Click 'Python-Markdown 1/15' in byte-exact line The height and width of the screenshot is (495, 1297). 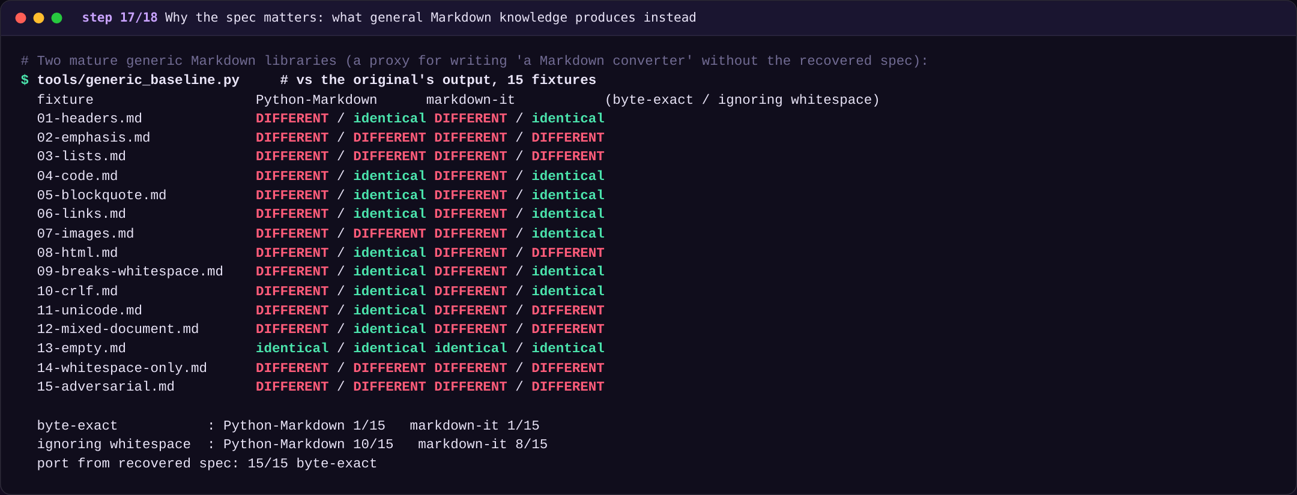[x=304, y=425]
